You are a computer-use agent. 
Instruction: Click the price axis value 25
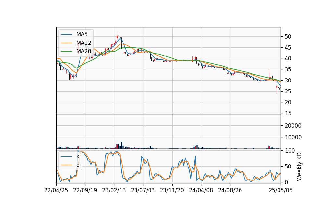(x=288, y=92)
